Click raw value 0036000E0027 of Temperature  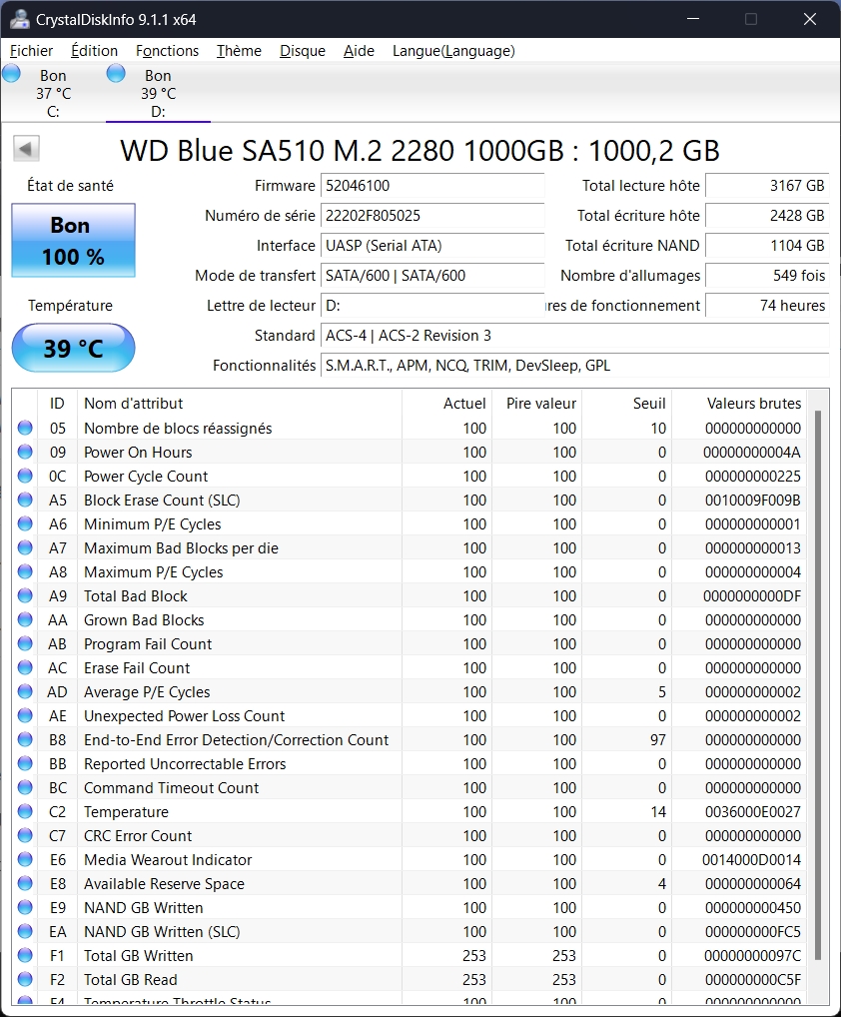point(753,812)
